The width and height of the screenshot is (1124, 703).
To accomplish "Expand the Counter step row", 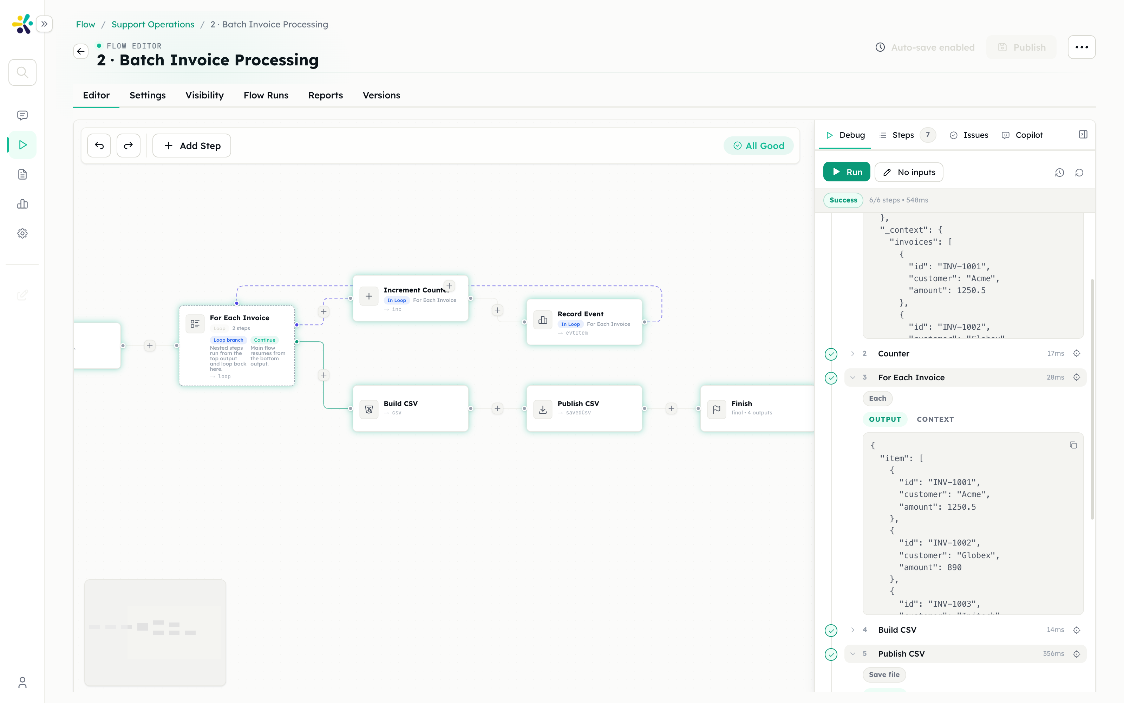I will [x=853, y=353].
